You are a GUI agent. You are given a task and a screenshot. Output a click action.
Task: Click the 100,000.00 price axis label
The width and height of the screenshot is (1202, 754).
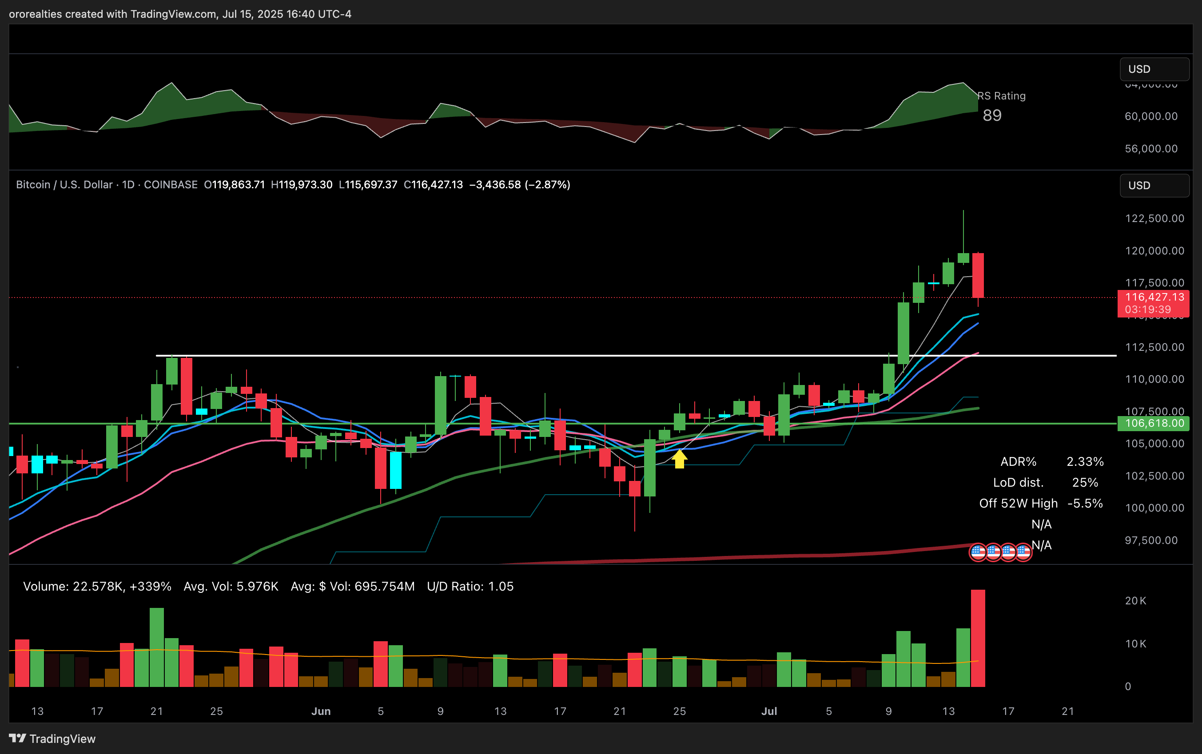point(1154,508)
